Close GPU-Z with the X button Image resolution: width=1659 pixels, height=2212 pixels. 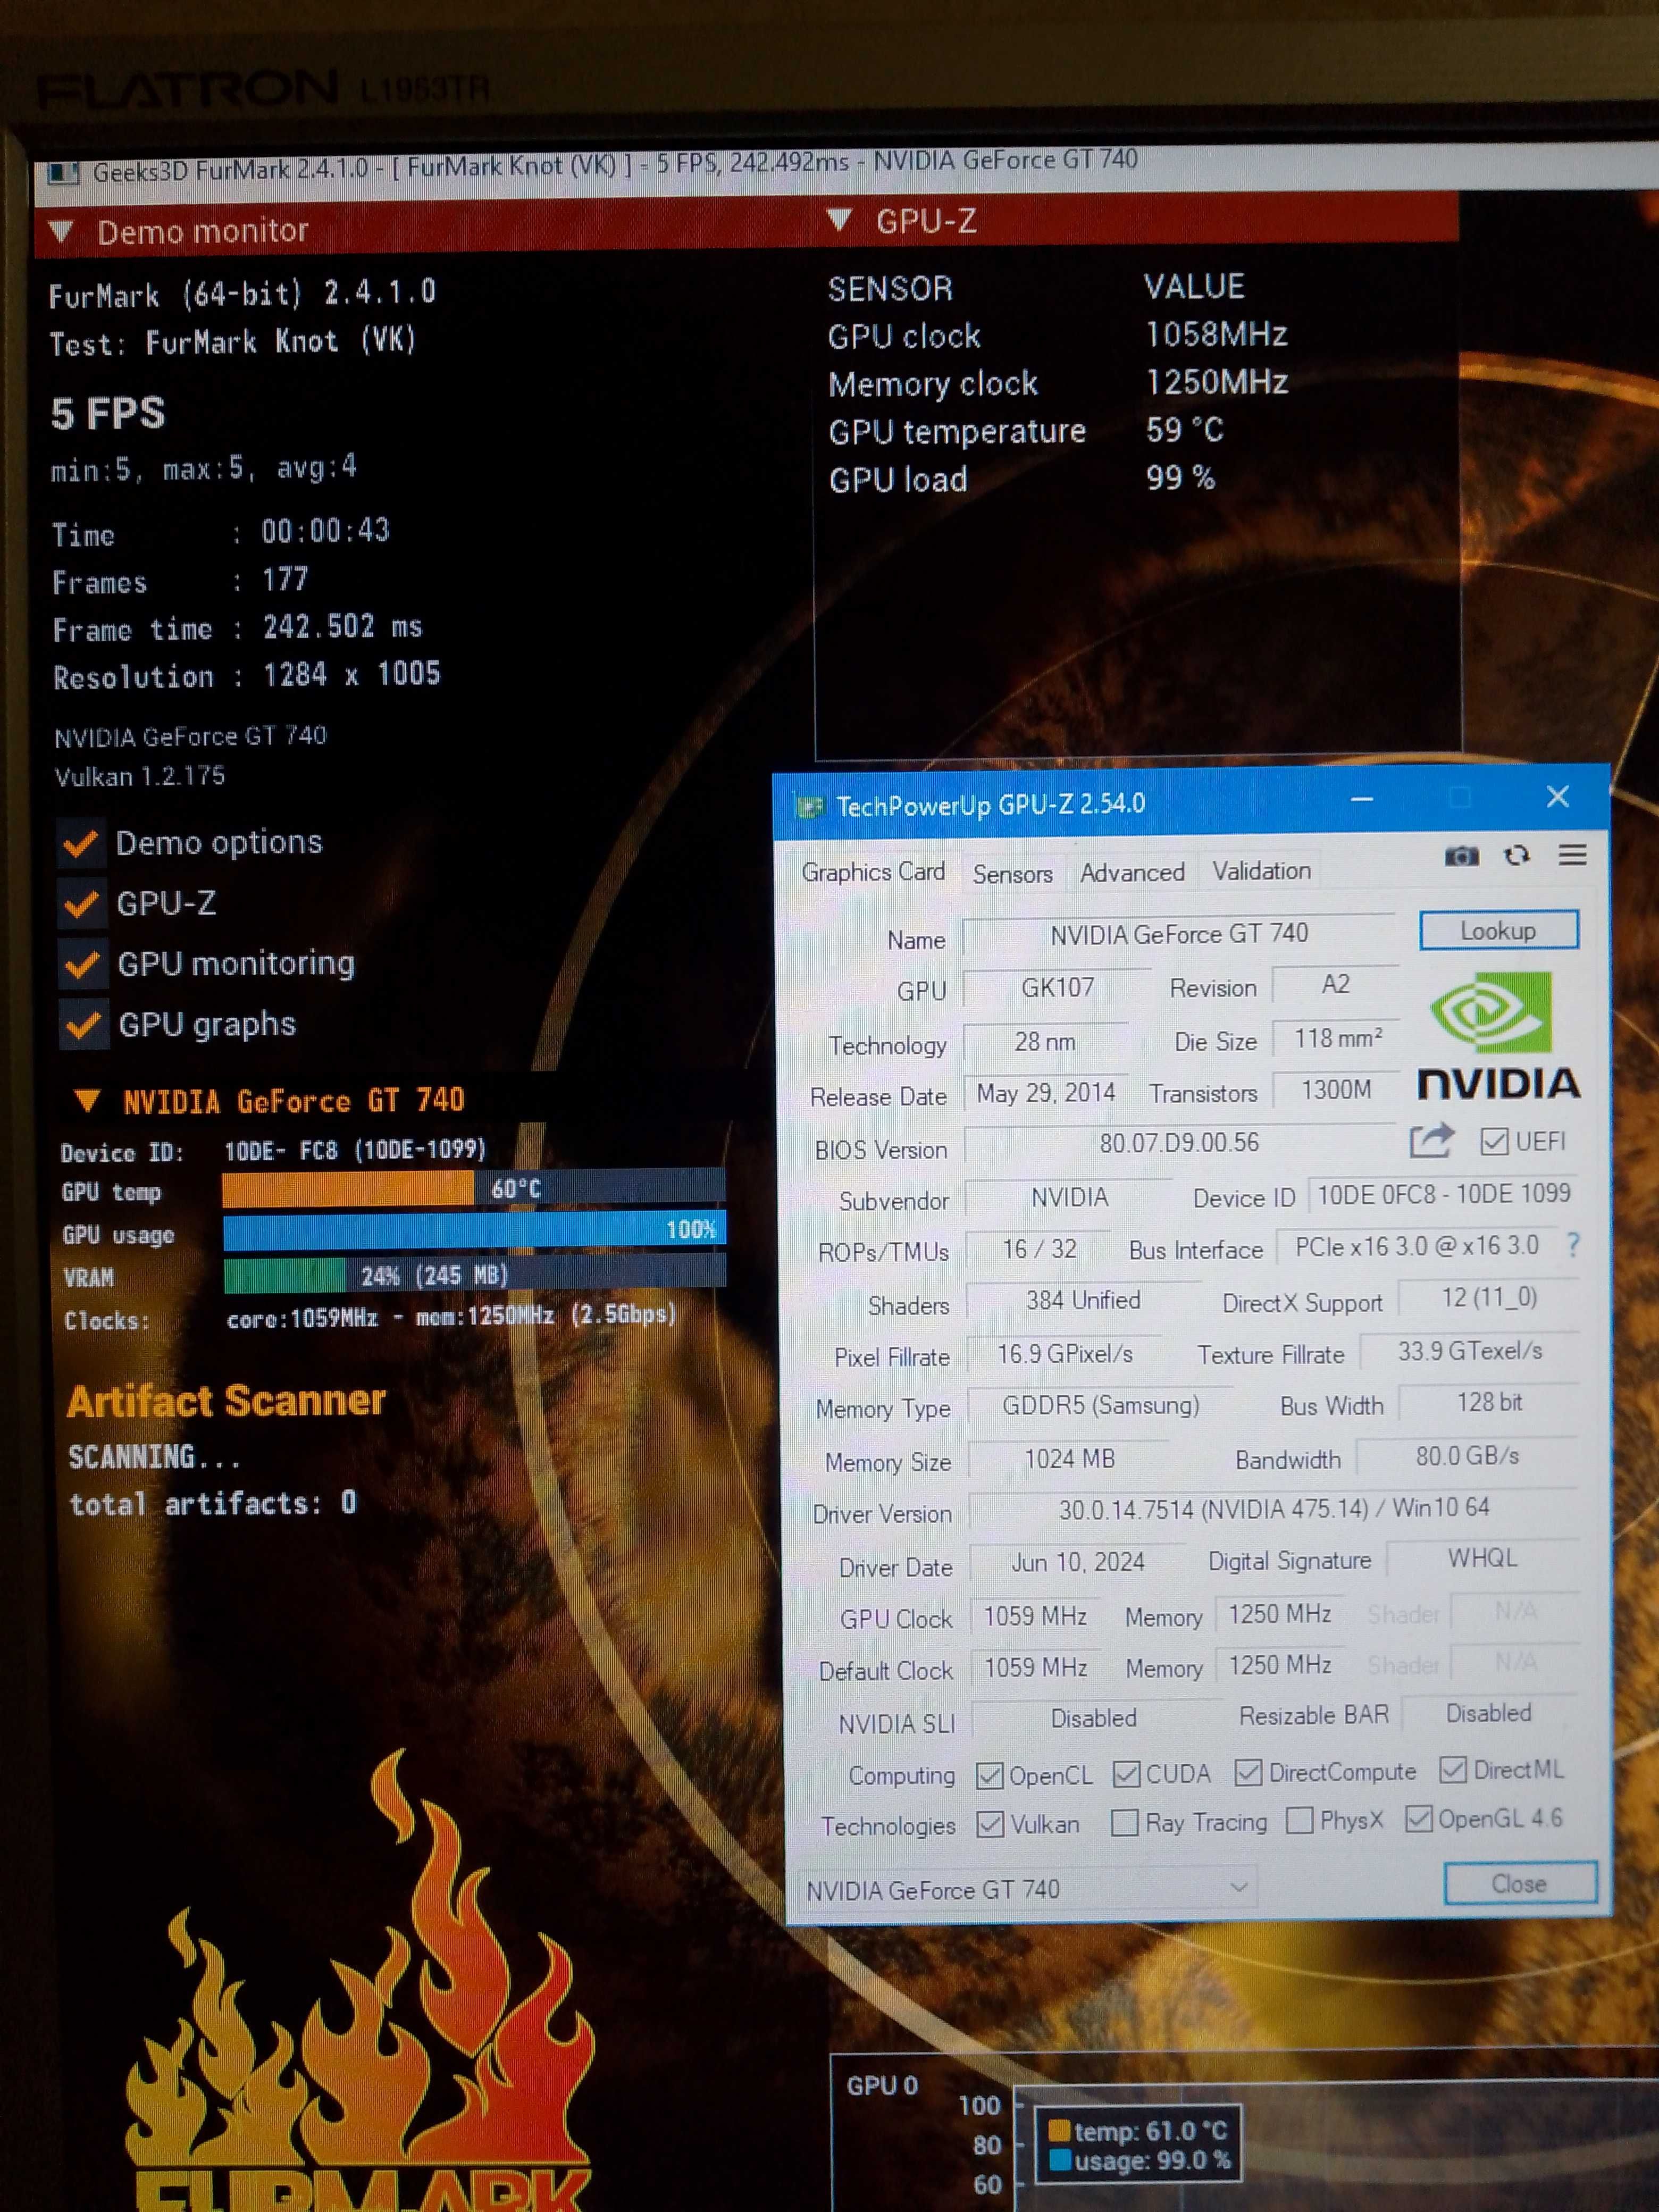click(1557, 797)
